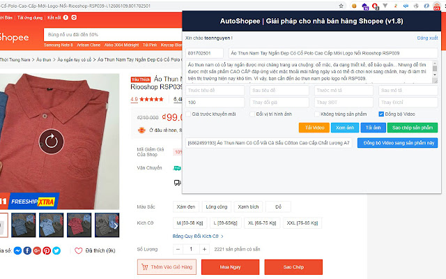Share the product on Twitter icon
This screenshot has height=279, width=446.
56,250
